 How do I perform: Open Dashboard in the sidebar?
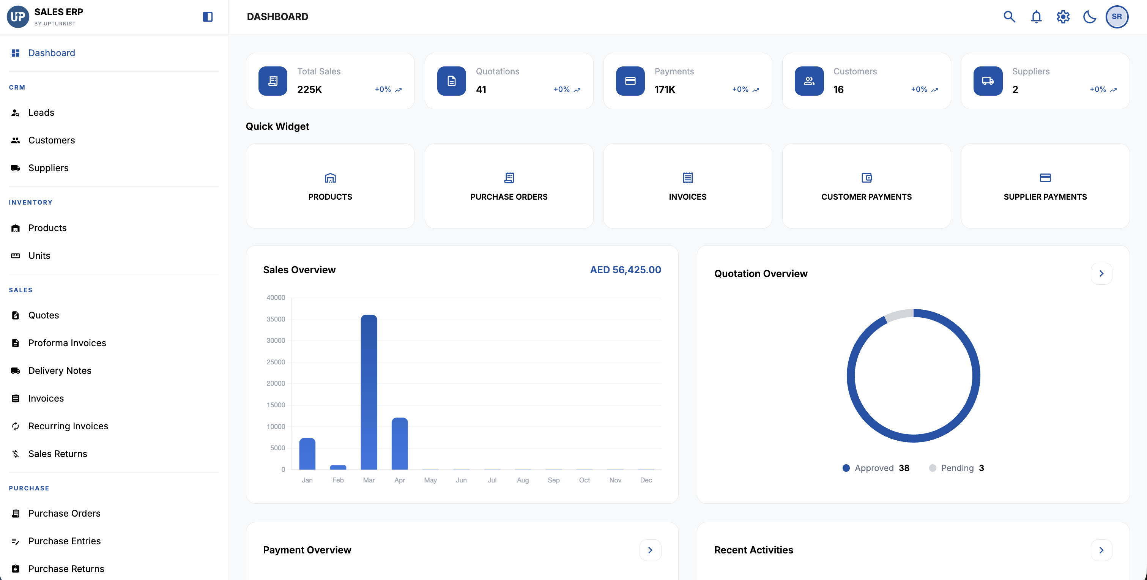pyautogui.click(x=113, y=53)
